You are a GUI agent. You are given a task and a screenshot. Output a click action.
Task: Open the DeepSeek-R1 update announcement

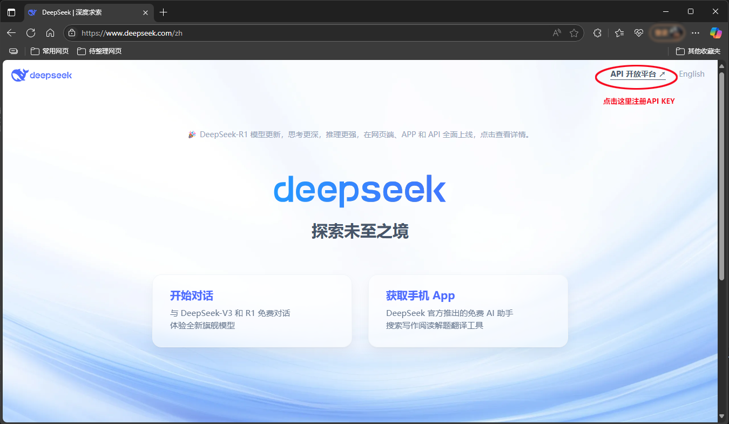(x=360, y=134)
